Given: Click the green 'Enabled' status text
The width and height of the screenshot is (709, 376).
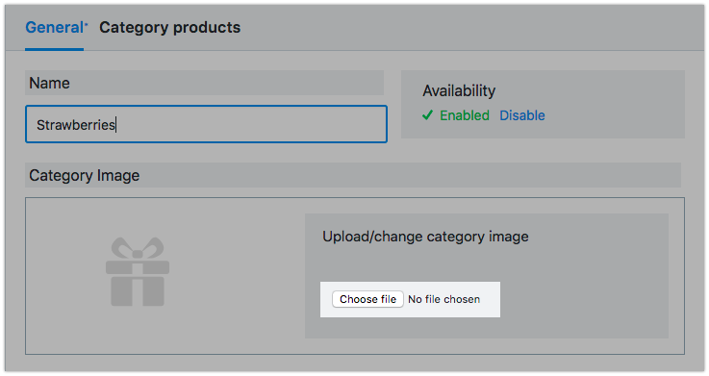Looking at the screenshot, I should (x=465, y=115).
